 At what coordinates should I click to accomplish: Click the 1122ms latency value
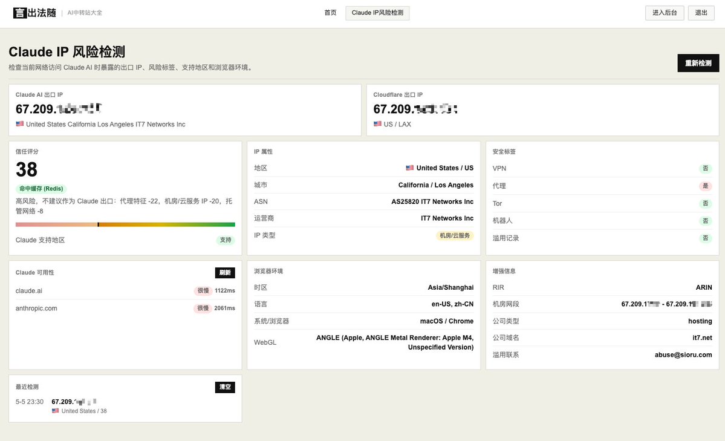coord(225,290)
